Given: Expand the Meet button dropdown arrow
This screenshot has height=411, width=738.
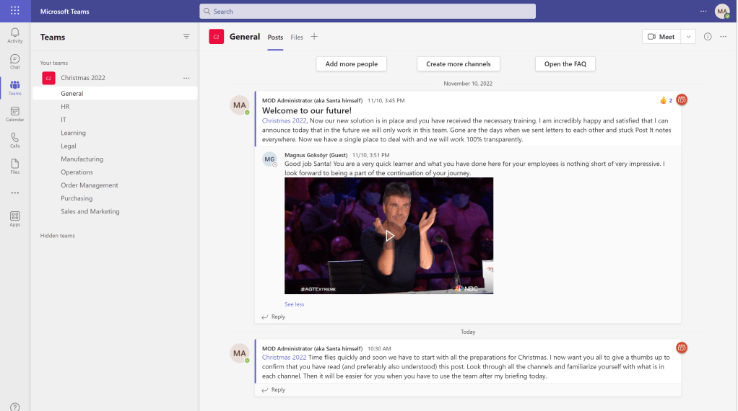Looking at the screenshot, I should click(x=688, y=37).
